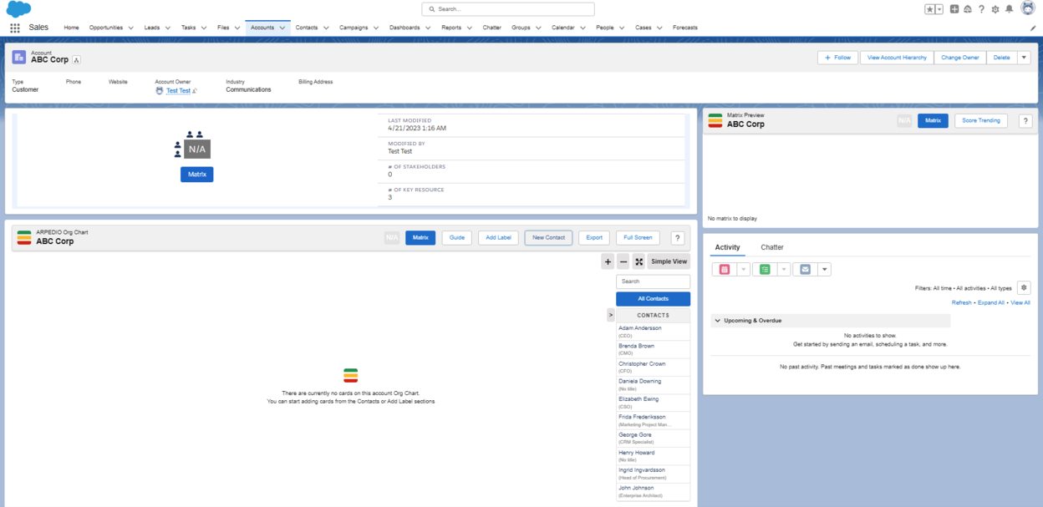The height and width of the screenshot is (507, 1043).
Task: Click the New Event calendar icon
Action: pos(725,270)
